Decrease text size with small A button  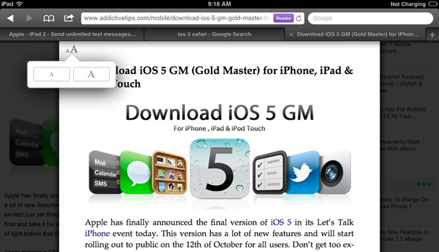[51, 74]
